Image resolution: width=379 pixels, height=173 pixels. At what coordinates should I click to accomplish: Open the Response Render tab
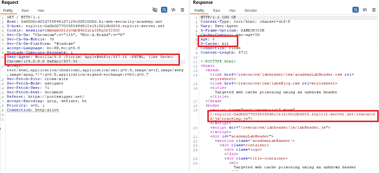click(251, 10)
